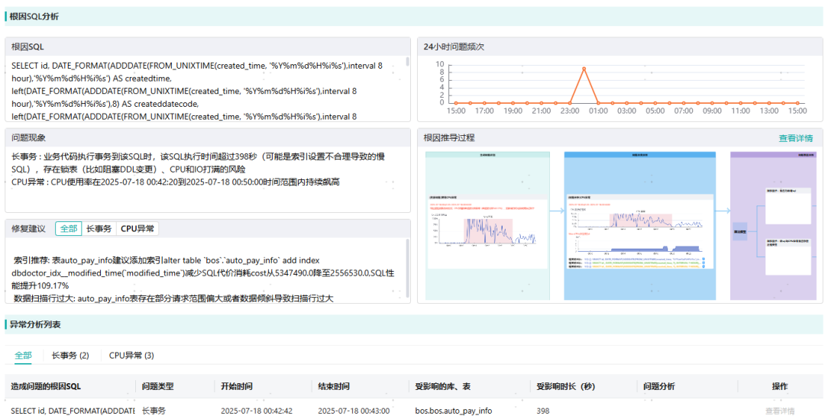Click the 23:00 axis label on chart
This screenshot has width=825, height=419.
(x=570, y=111)
